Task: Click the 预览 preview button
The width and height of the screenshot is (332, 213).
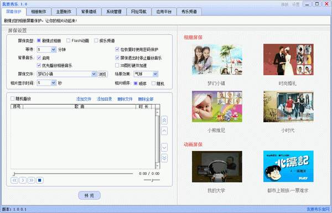Action: point(89,195)
